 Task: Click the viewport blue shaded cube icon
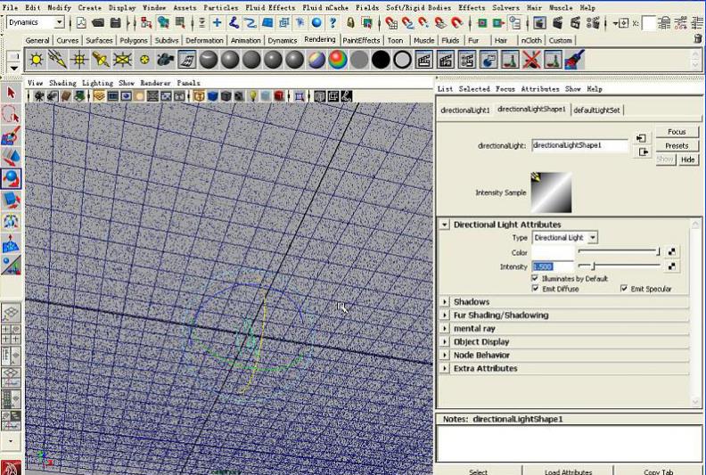click(x=212, y=96)
